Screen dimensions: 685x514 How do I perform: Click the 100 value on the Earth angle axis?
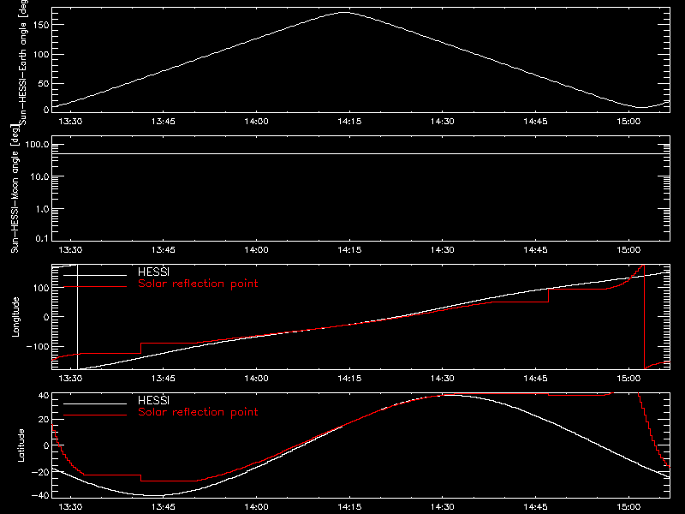click(40, 55)
